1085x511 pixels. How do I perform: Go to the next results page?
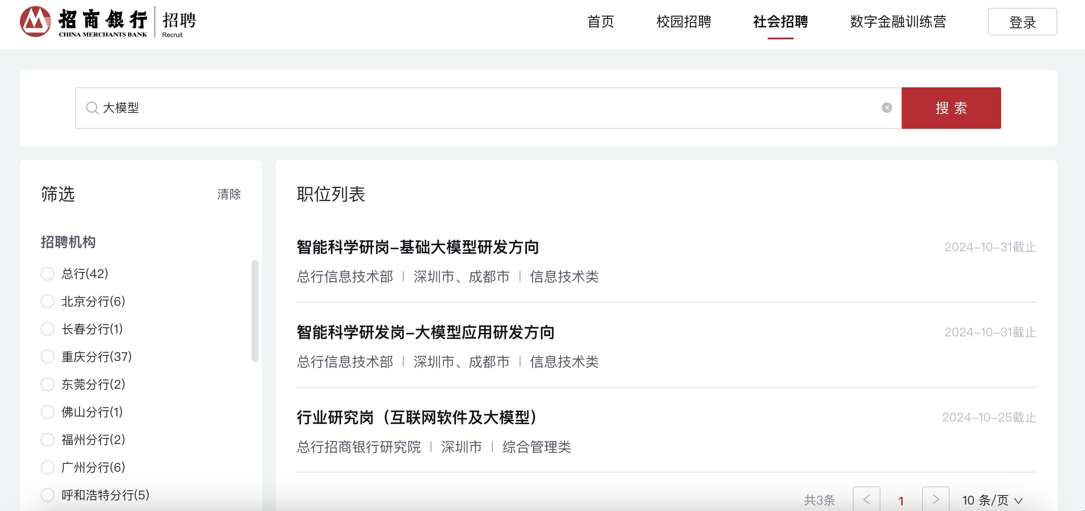point(935,500)
